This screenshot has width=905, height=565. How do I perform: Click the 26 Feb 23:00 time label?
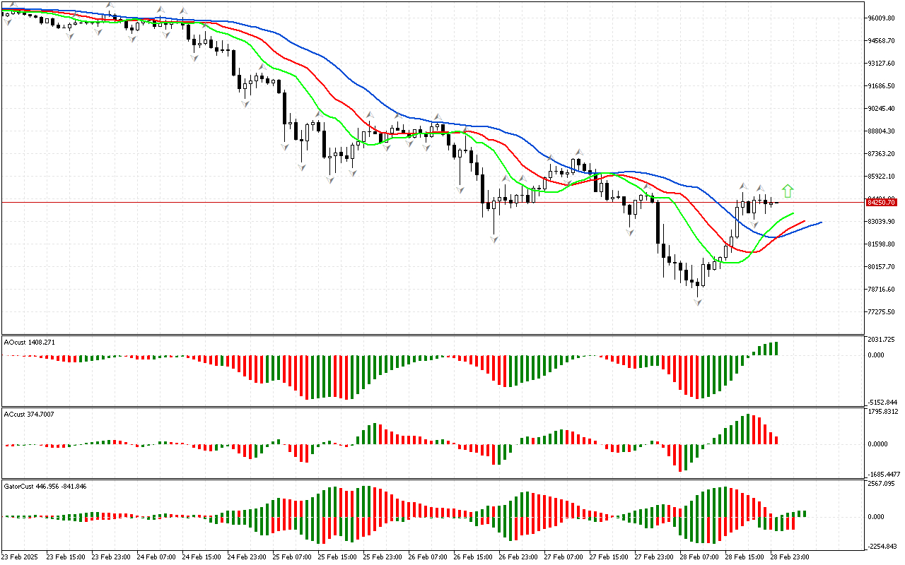coord(518,557)
